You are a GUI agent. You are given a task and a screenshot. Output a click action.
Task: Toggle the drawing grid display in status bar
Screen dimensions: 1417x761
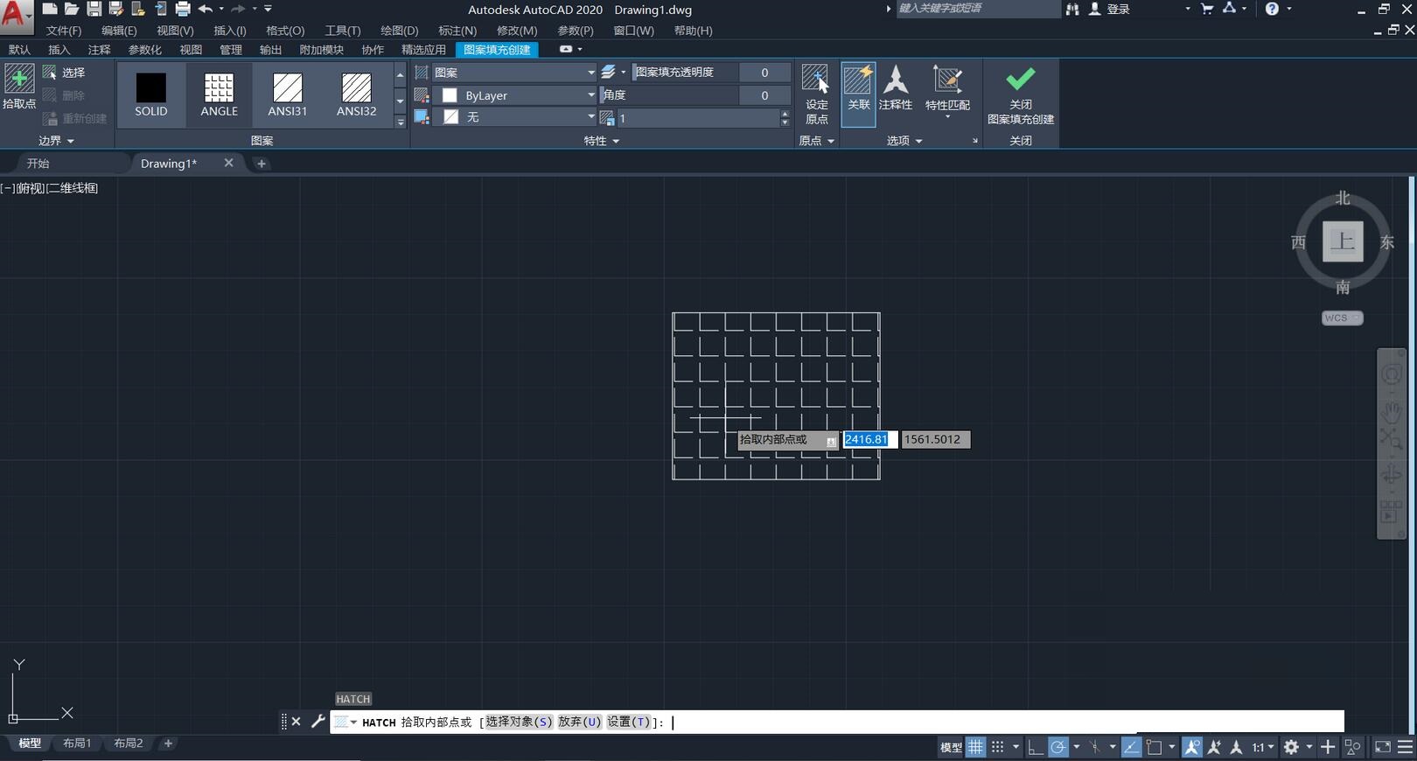[x=975, y=747]
